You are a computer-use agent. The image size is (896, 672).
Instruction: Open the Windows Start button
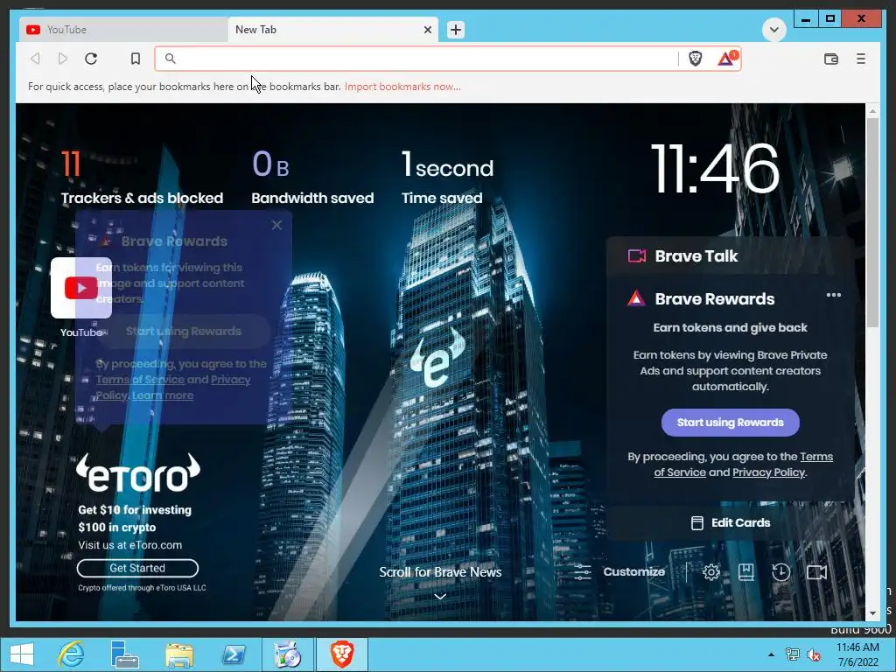point(22,654)
